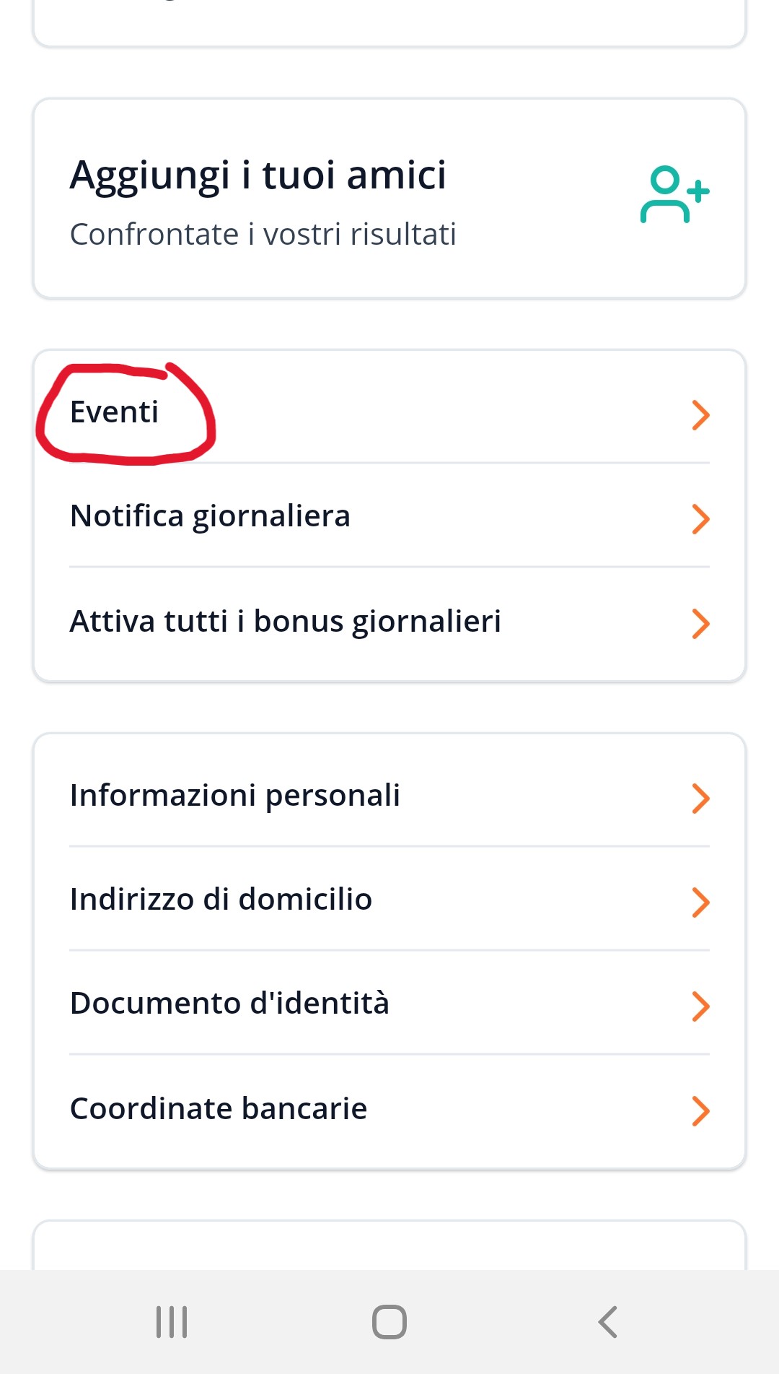
Task: Tap Aggiungi i tuoi amici heading
Action: coord(258,177)
